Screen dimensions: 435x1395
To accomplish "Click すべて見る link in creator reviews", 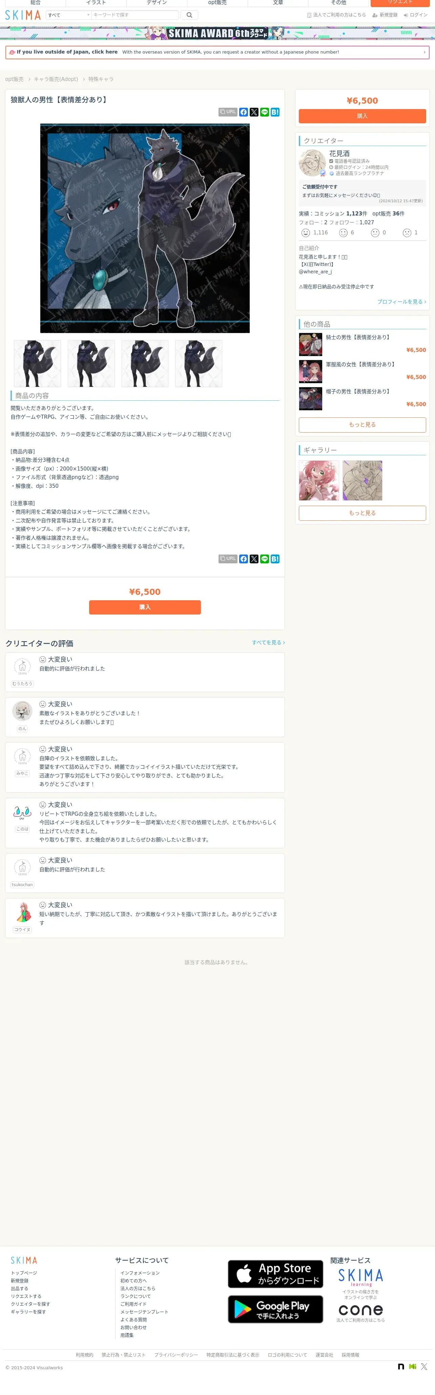I will (268, 643).
